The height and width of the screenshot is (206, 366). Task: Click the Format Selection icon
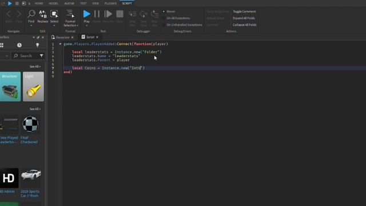pyautogui.click(x=70, y=14)
